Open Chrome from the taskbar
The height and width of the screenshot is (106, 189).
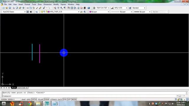(x=30, y=104)
